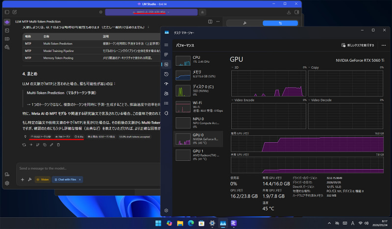
Task: Expand Task Manager hamburger navigation menu
Action: [166, 45]
